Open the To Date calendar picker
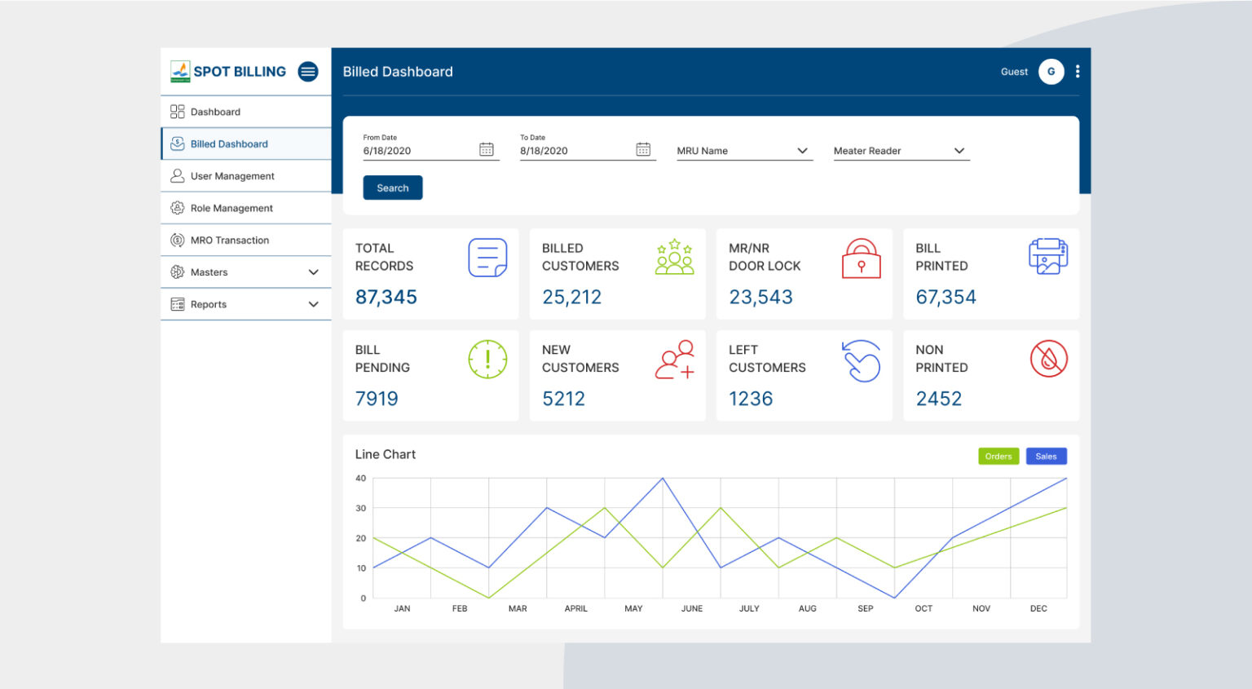Image resolution: width=1252 pixels, height=689 pixels. point(643,149)
